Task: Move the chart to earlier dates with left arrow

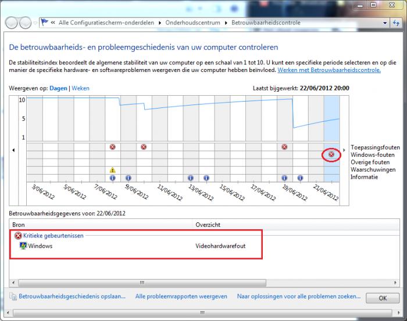Action: pyautogui.click(x=13, y=150)
